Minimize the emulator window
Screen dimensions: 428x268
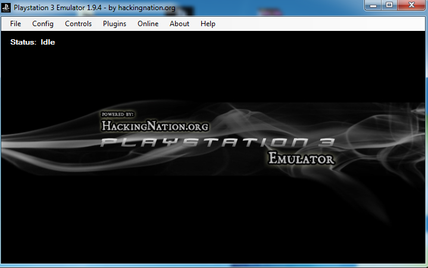pos(373,5)
